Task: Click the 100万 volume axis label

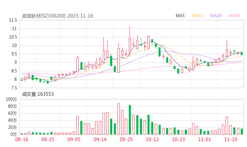Action: (11, 99)
